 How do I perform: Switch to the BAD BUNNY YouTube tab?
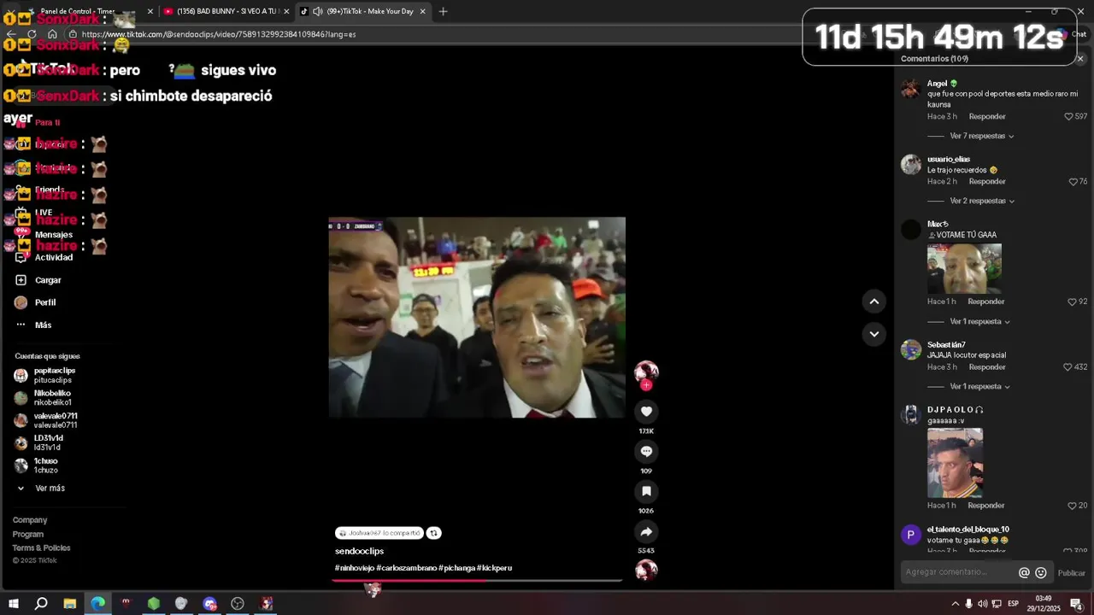click(226, 11)
